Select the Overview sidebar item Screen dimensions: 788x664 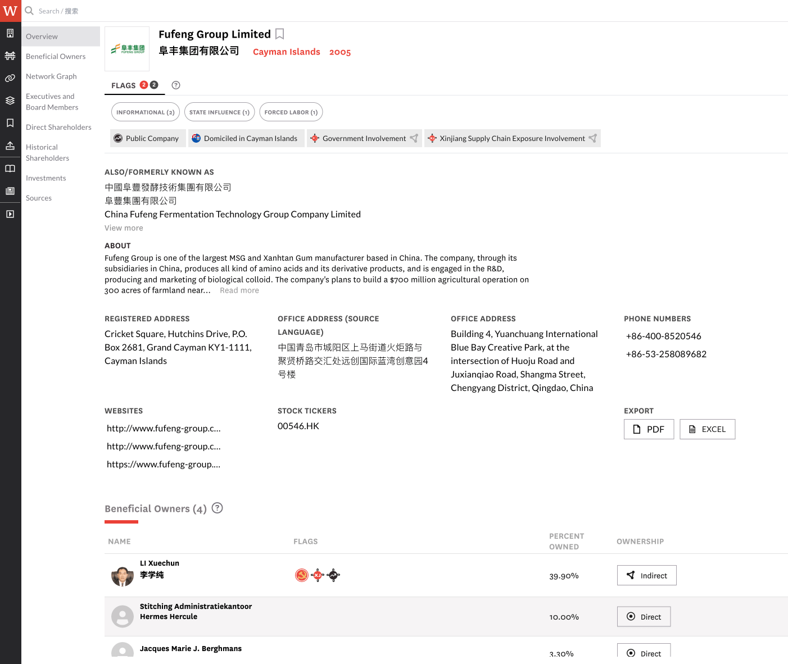61,37
